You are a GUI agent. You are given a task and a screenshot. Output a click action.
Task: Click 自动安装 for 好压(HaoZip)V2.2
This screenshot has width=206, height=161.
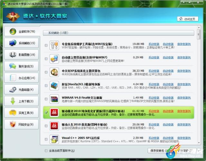pos(168,84)
